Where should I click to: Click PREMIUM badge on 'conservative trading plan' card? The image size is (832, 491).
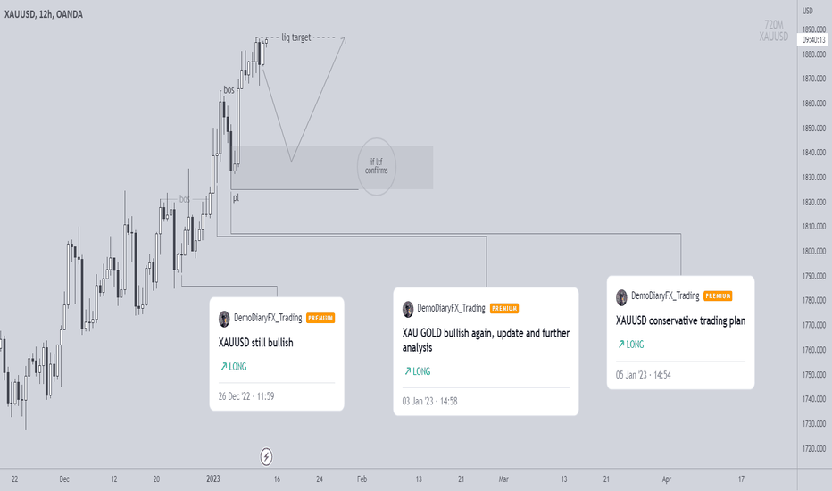tap(718, 296)
